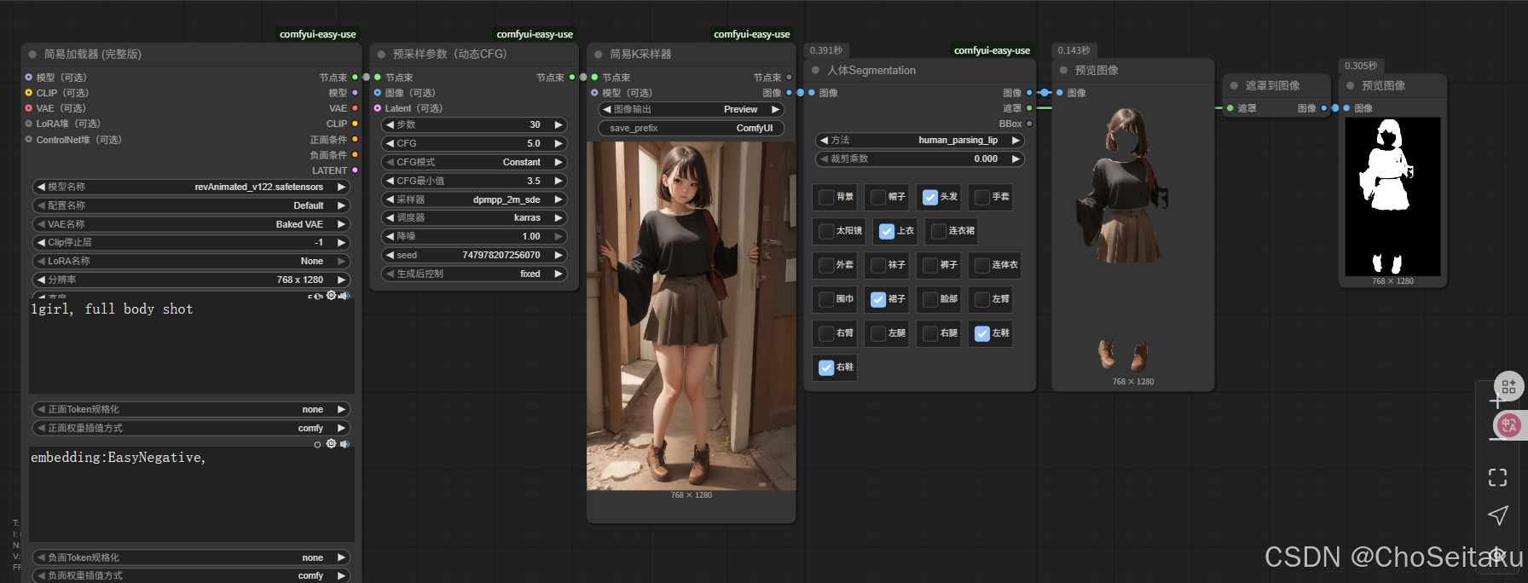1528x583 pixels.
Task: Uncheck the 裙子 checkbox
Action: click(x=878, y=299)
